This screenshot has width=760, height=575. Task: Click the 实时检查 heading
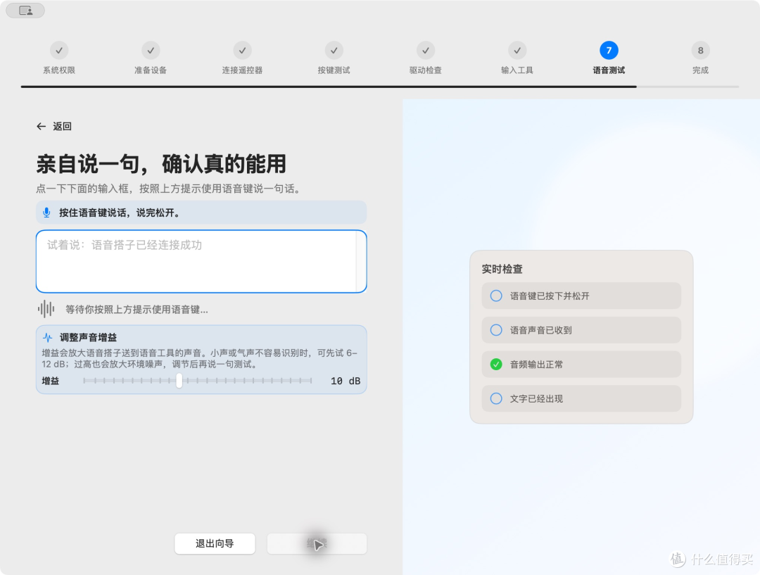(502, 269)
